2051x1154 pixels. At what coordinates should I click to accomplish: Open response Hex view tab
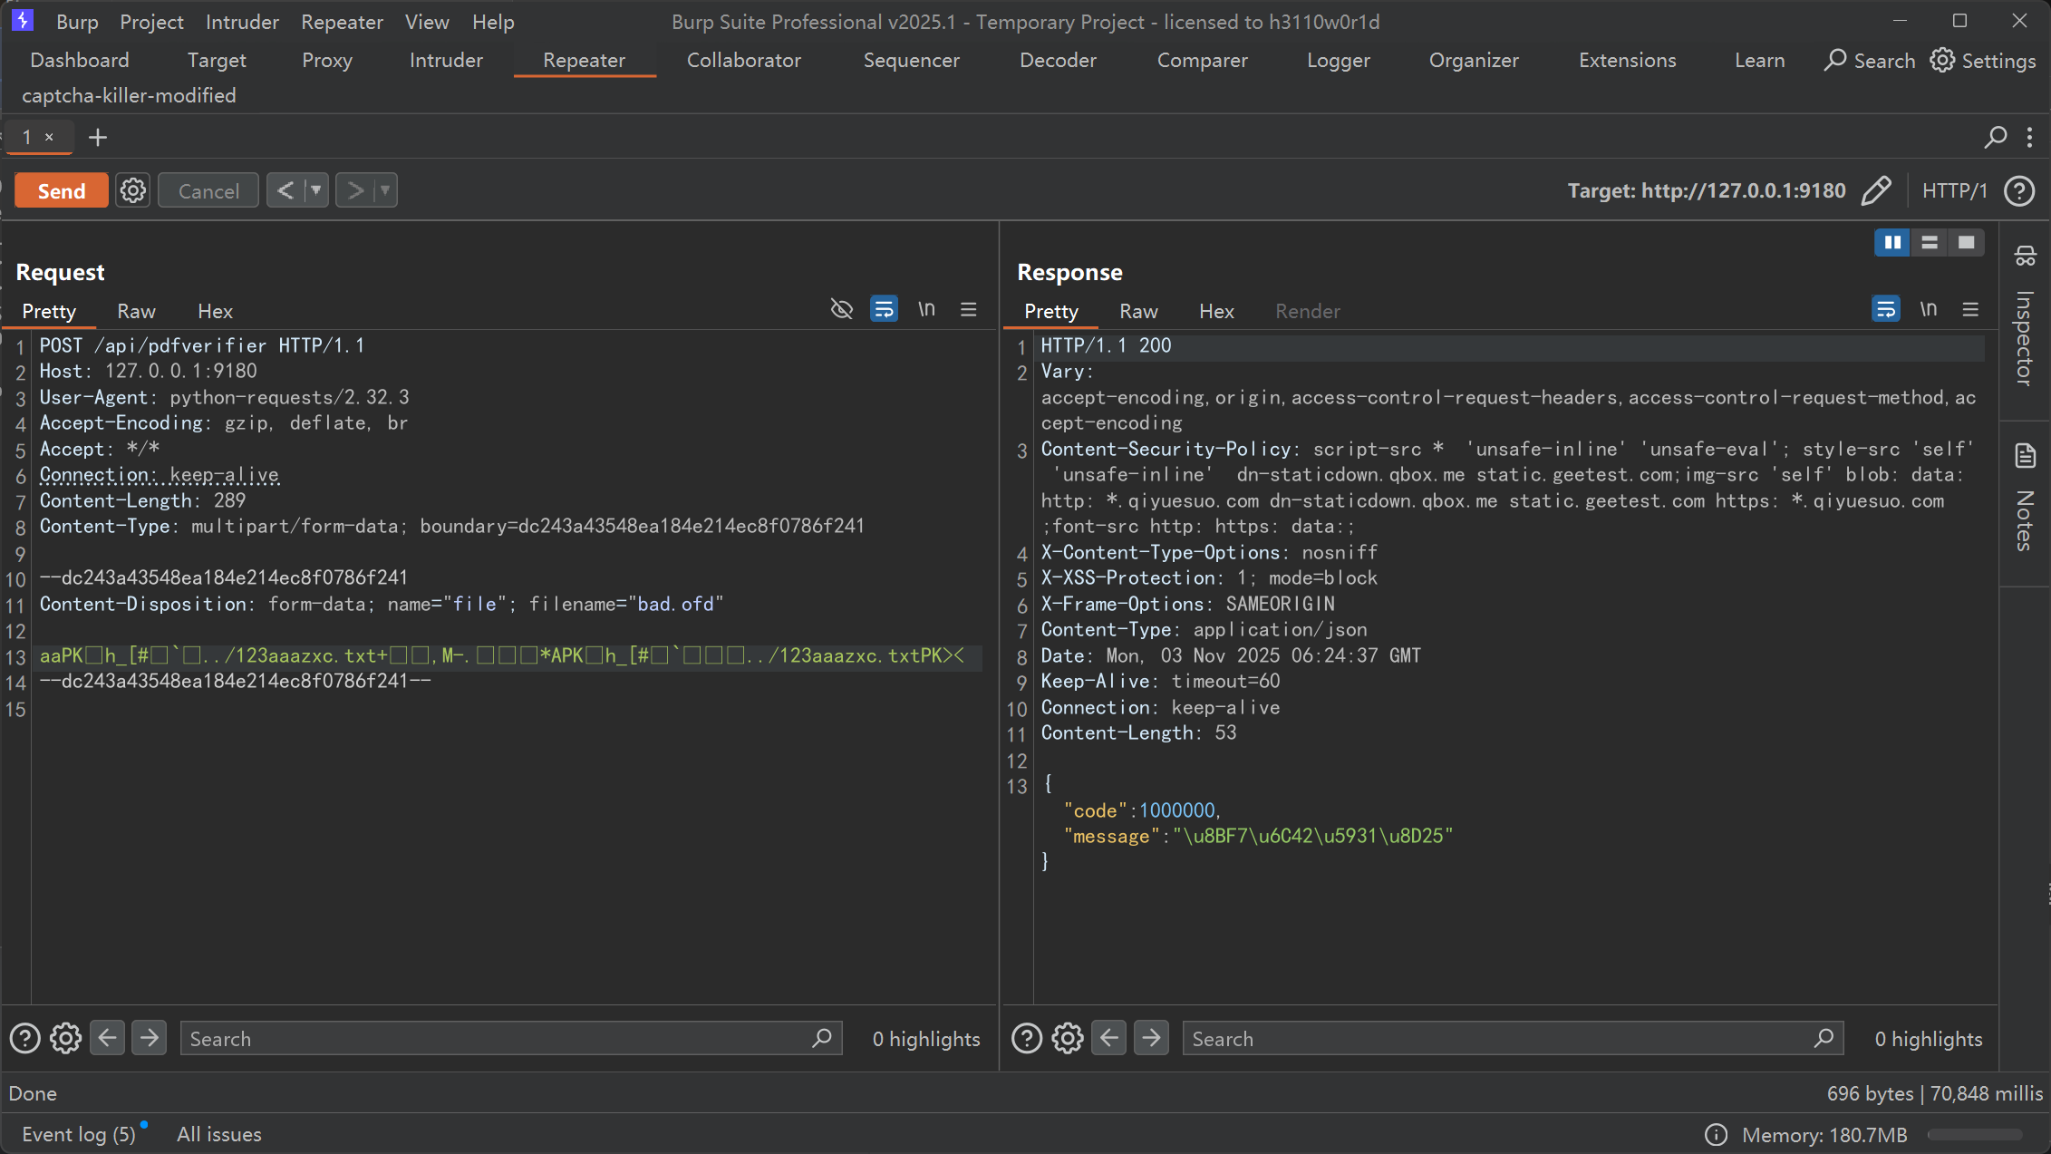pos(1216,311)
